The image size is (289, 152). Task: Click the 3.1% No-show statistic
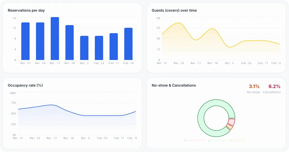pos(254,87)
